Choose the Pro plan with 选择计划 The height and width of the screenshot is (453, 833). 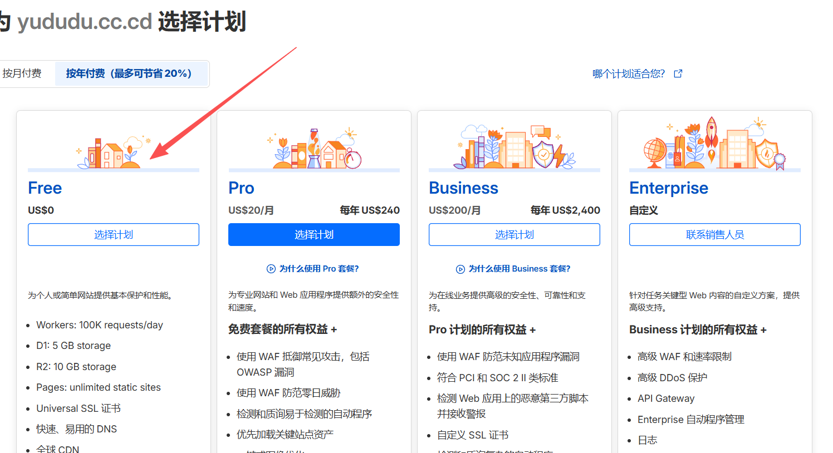[x=314, y=234]
